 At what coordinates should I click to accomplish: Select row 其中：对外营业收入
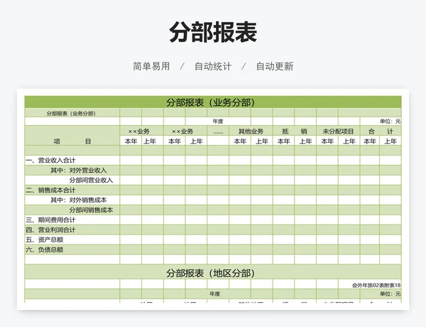(x=213, y=171)
